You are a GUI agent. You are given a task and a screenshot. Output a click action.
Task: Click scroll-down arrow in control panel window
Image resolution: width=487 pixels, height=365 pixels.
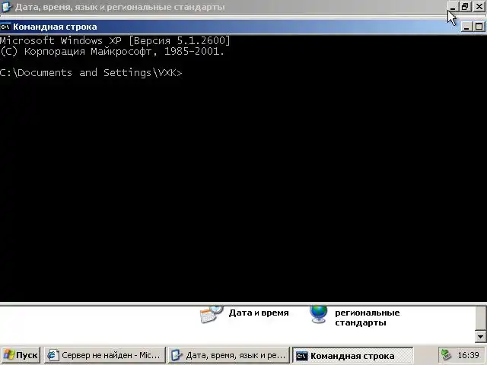tap(480, 336)
